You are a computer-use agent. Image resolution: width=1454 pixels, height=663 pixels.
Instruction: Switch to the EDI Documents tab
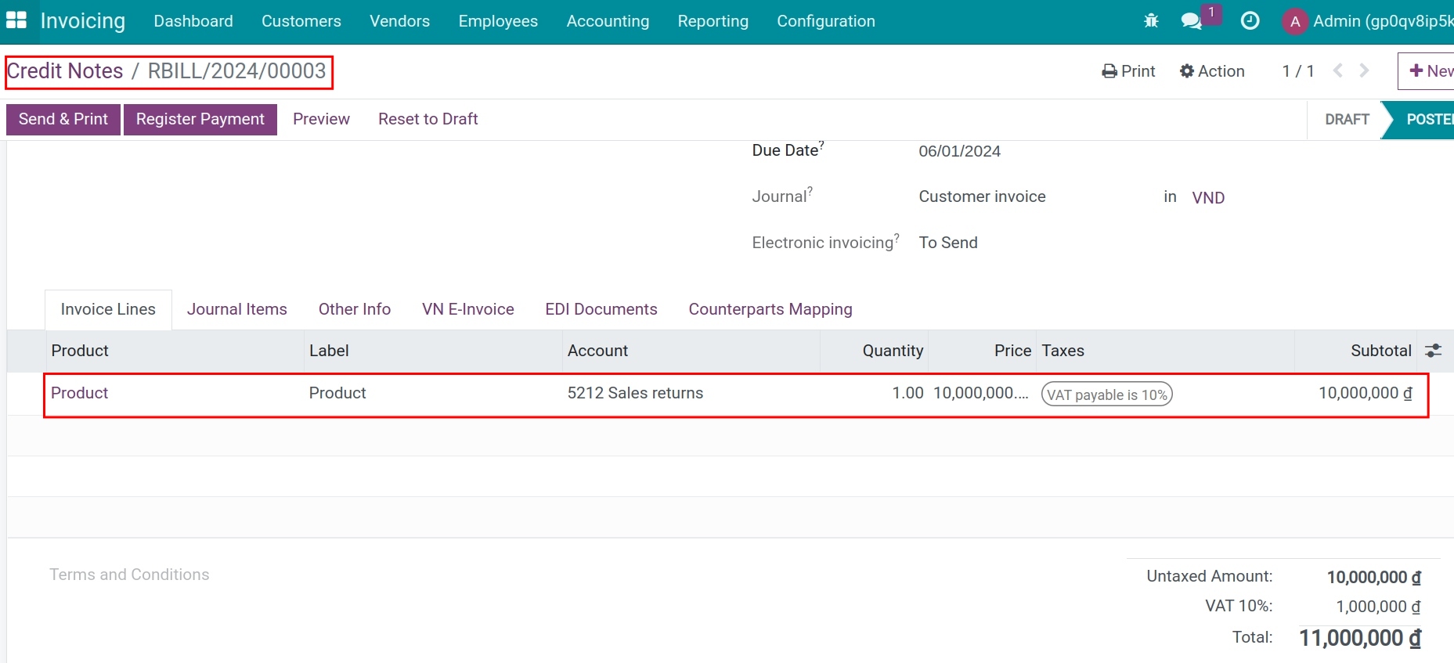(601, 309)
